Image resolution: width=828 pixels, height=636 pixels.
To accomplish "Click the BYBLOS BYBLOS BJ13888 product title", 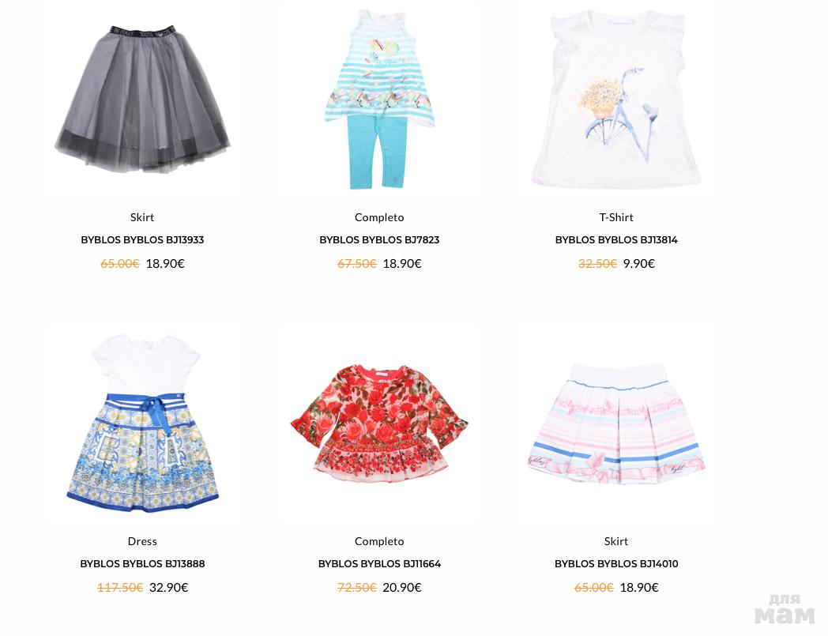I will coord(142,563).
